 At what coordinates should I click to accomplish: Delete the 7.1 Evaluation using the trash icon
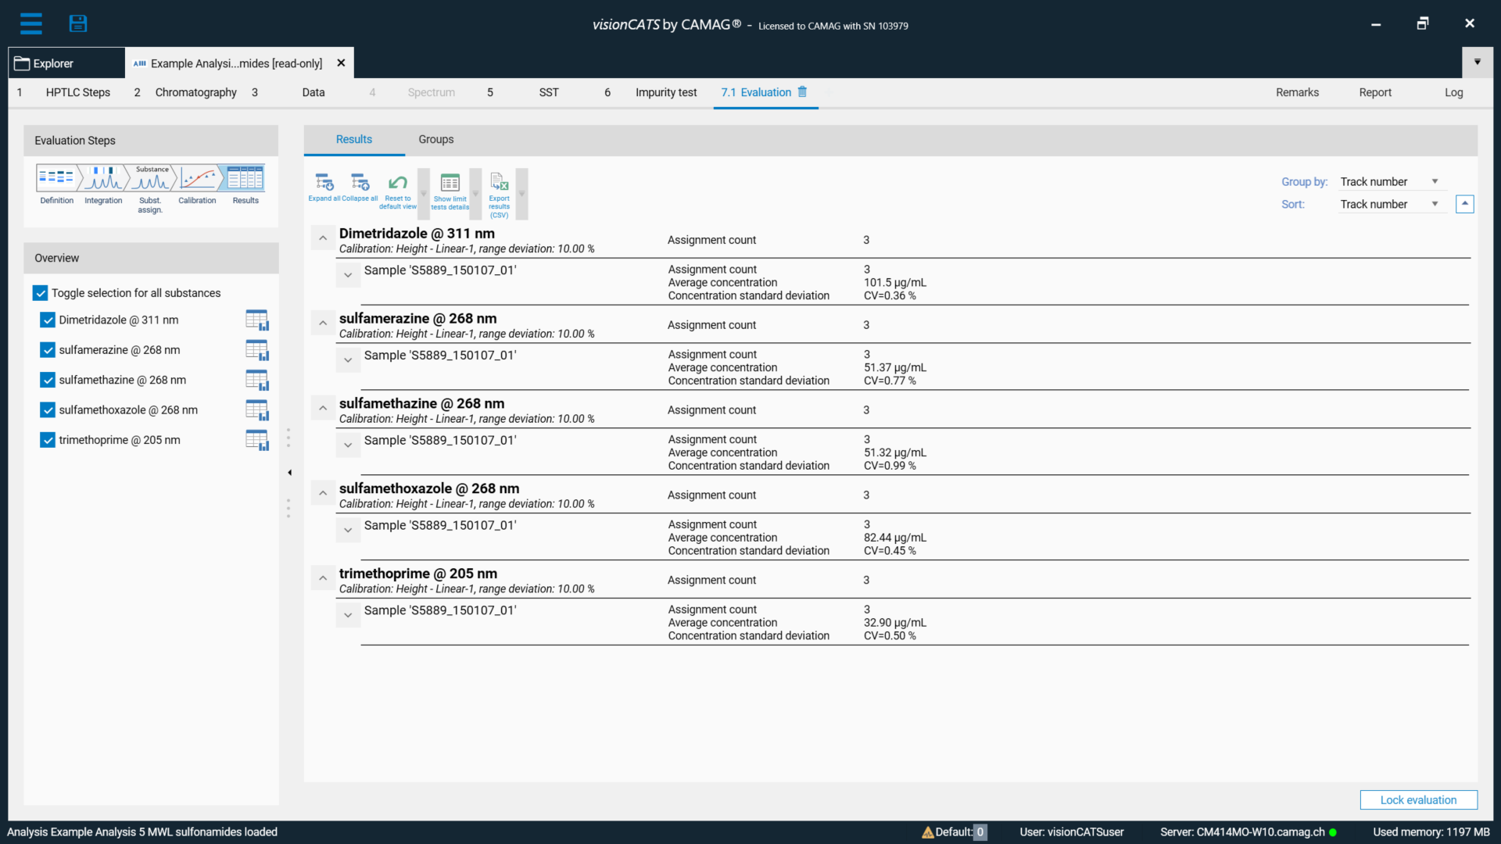(803, 92)
